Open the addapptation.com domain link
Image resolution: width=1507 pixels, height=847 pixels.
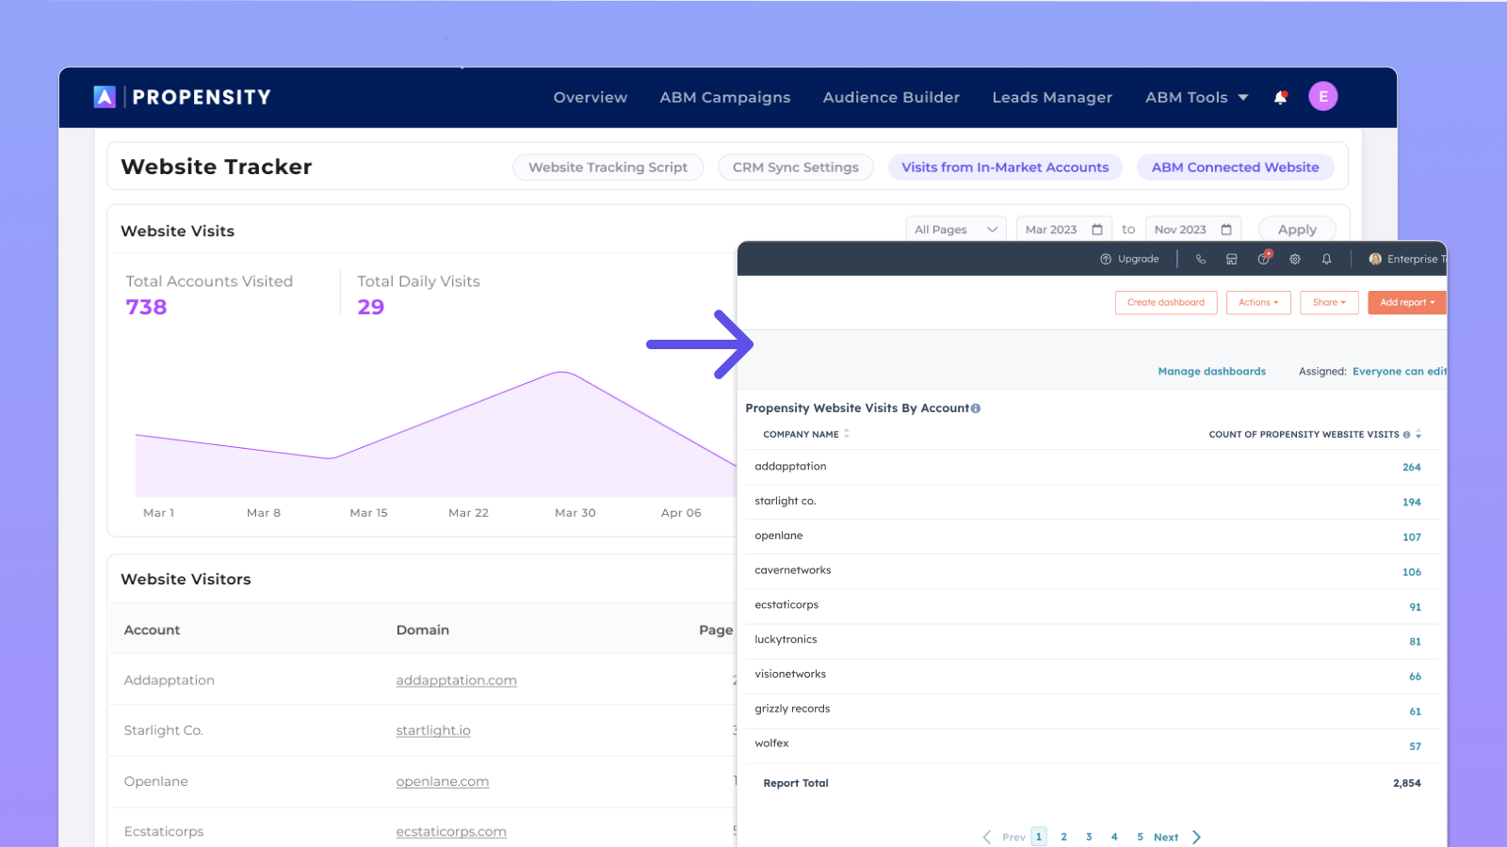point(457,679)
